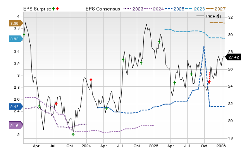
Task: Select the 2025 label on the time axis
Action: pos(154,146)
